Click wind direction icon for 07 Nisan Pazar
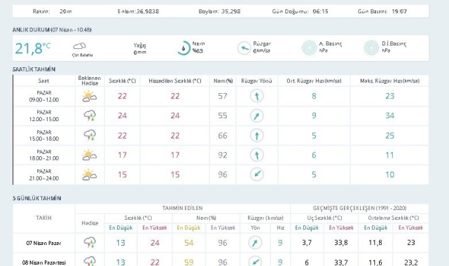This screenshot has width=449, height=266. (x=255, y=243)
